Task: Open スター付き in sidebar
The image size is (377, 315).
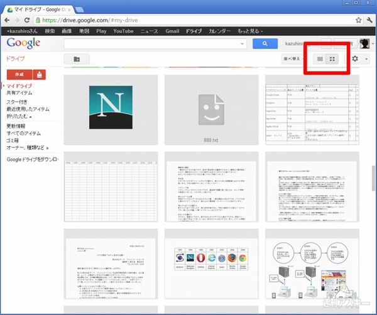Action: (17, 102)
